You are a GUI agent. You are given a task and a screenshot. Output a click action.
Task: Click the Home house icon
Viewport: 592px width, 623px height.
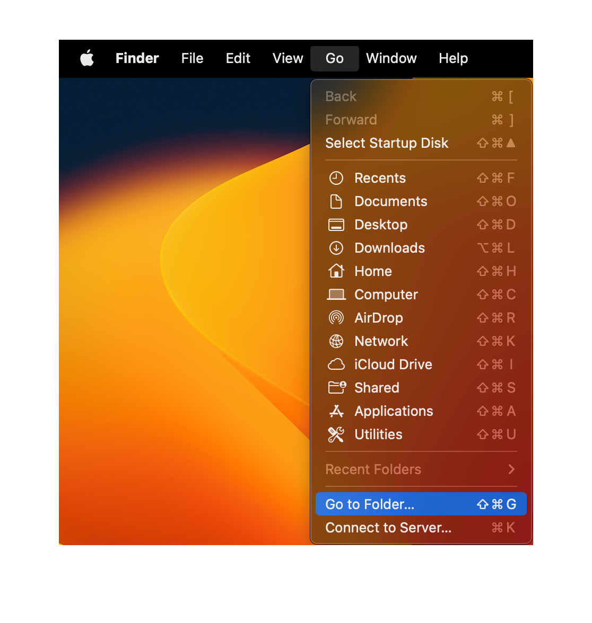336,271
